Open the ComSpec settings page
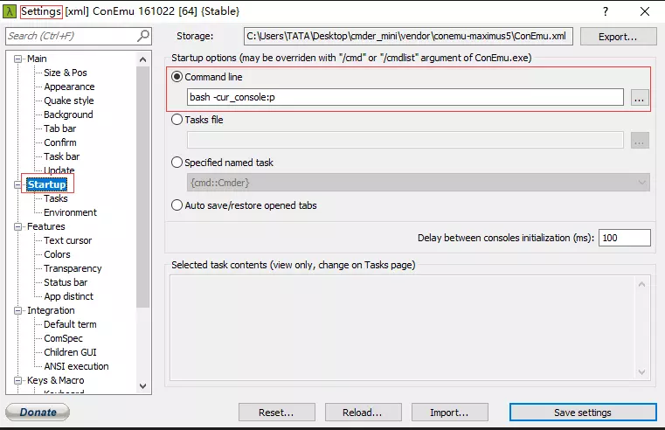 [63, 338]
